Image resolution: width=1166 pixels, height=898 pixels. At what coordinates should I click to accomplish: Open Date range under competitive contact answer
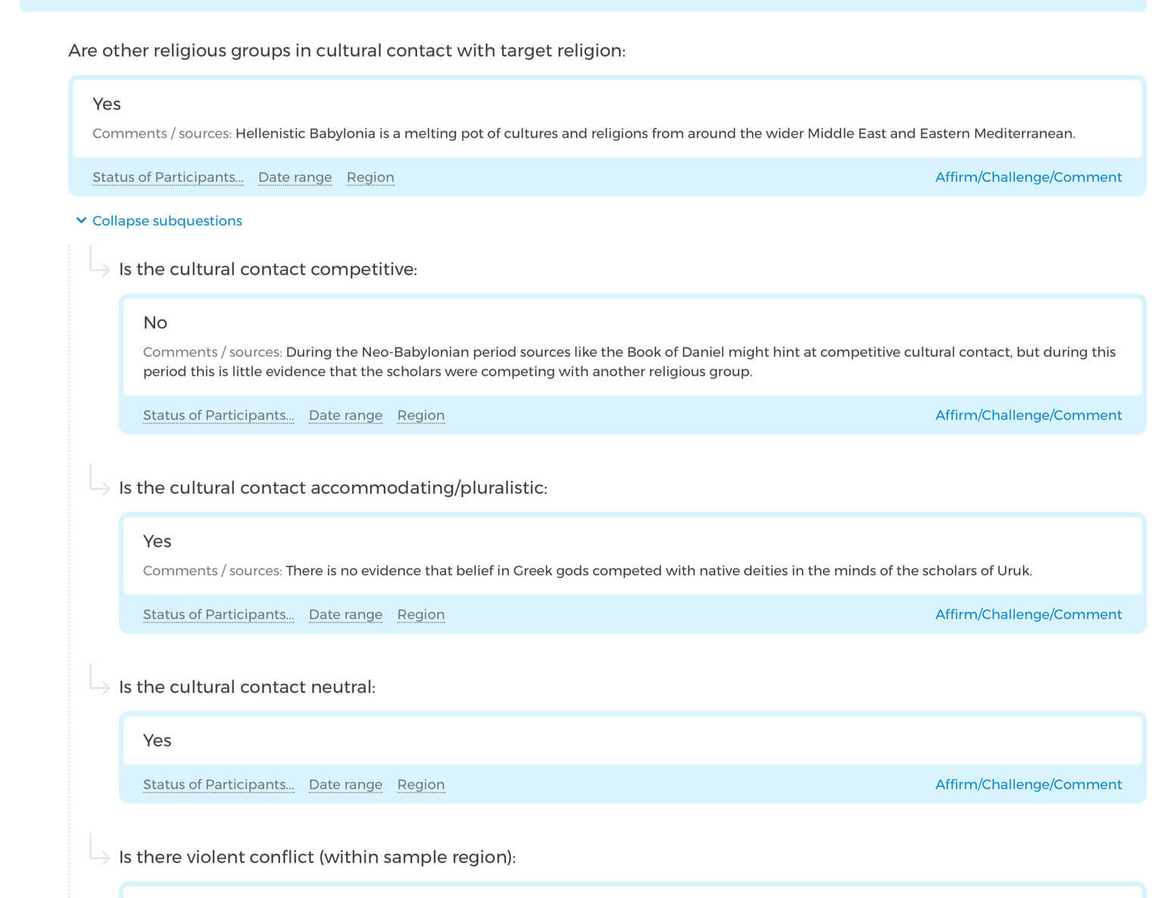pos(345,416)
